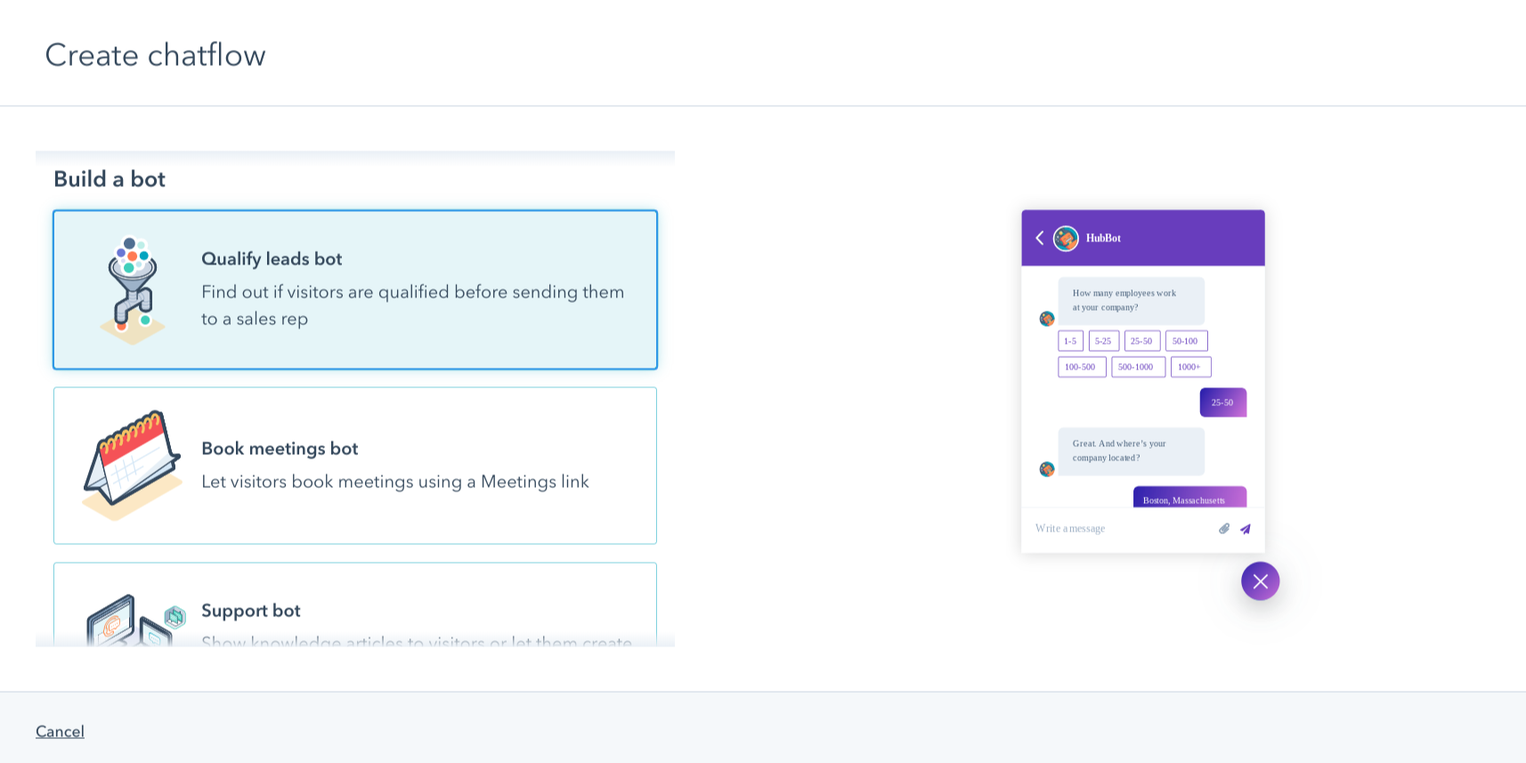Image resolution: width=1526 pixels, height=763 pixels.
Task: Close the chat widget with purple X button
Action: pos(1260,581)
